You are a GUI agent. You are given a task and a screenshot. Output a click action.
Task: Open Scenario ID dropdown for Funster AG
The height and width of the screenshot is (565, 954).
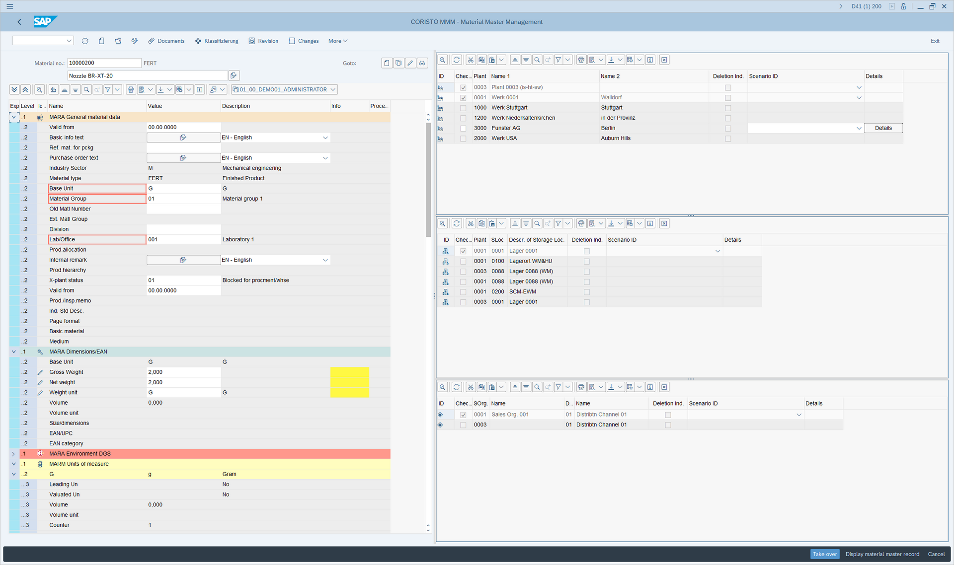coord(859,128)
